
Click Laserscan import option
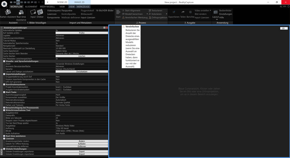coord(52,14)
